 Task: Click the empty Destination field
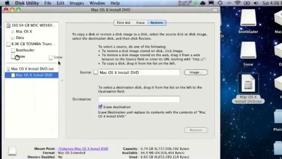click(139, 99)
